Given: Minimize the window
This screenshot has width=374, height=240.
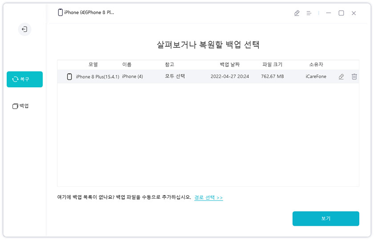Looking at the screenshot, I should coord(329,13).
